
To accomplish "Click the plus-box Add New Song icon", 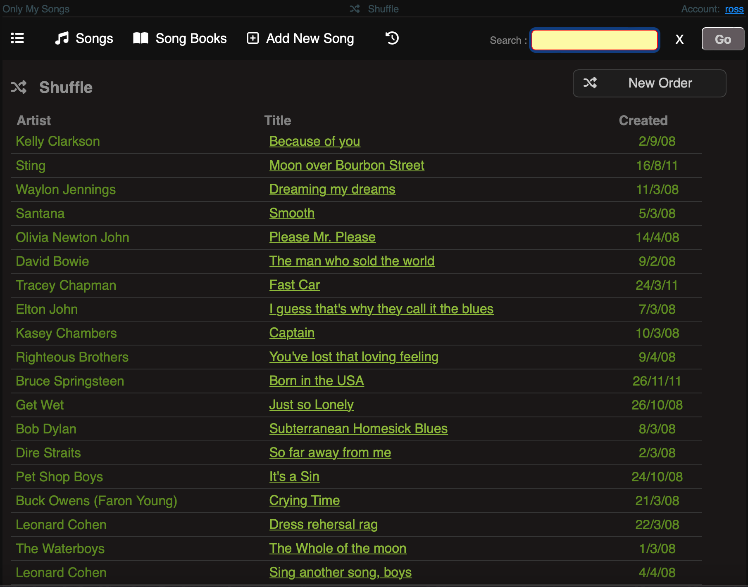I will pyautogui.click(x=253, y=38).
